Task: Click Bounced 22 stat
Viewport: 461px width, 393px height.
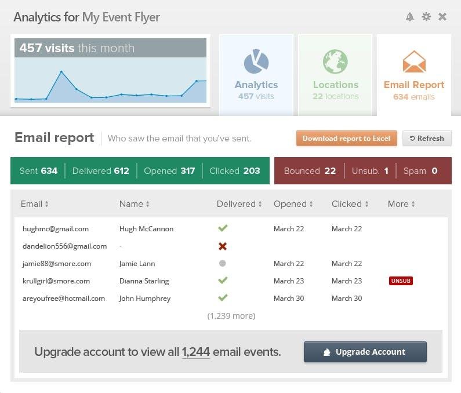Action: [310, 171]
